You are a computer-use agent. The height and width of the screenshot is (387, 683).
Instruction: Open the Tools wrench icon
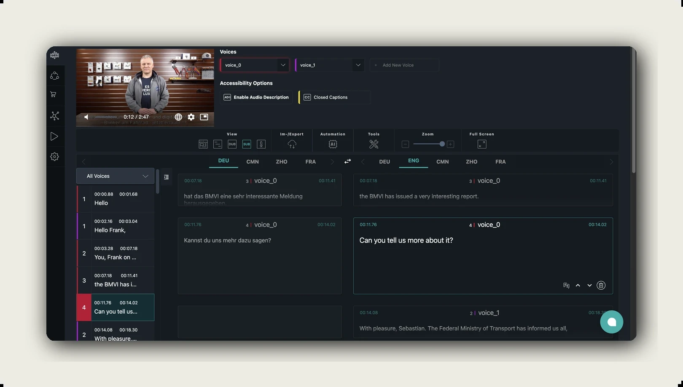pyautogui.click(x=374, y=144)
